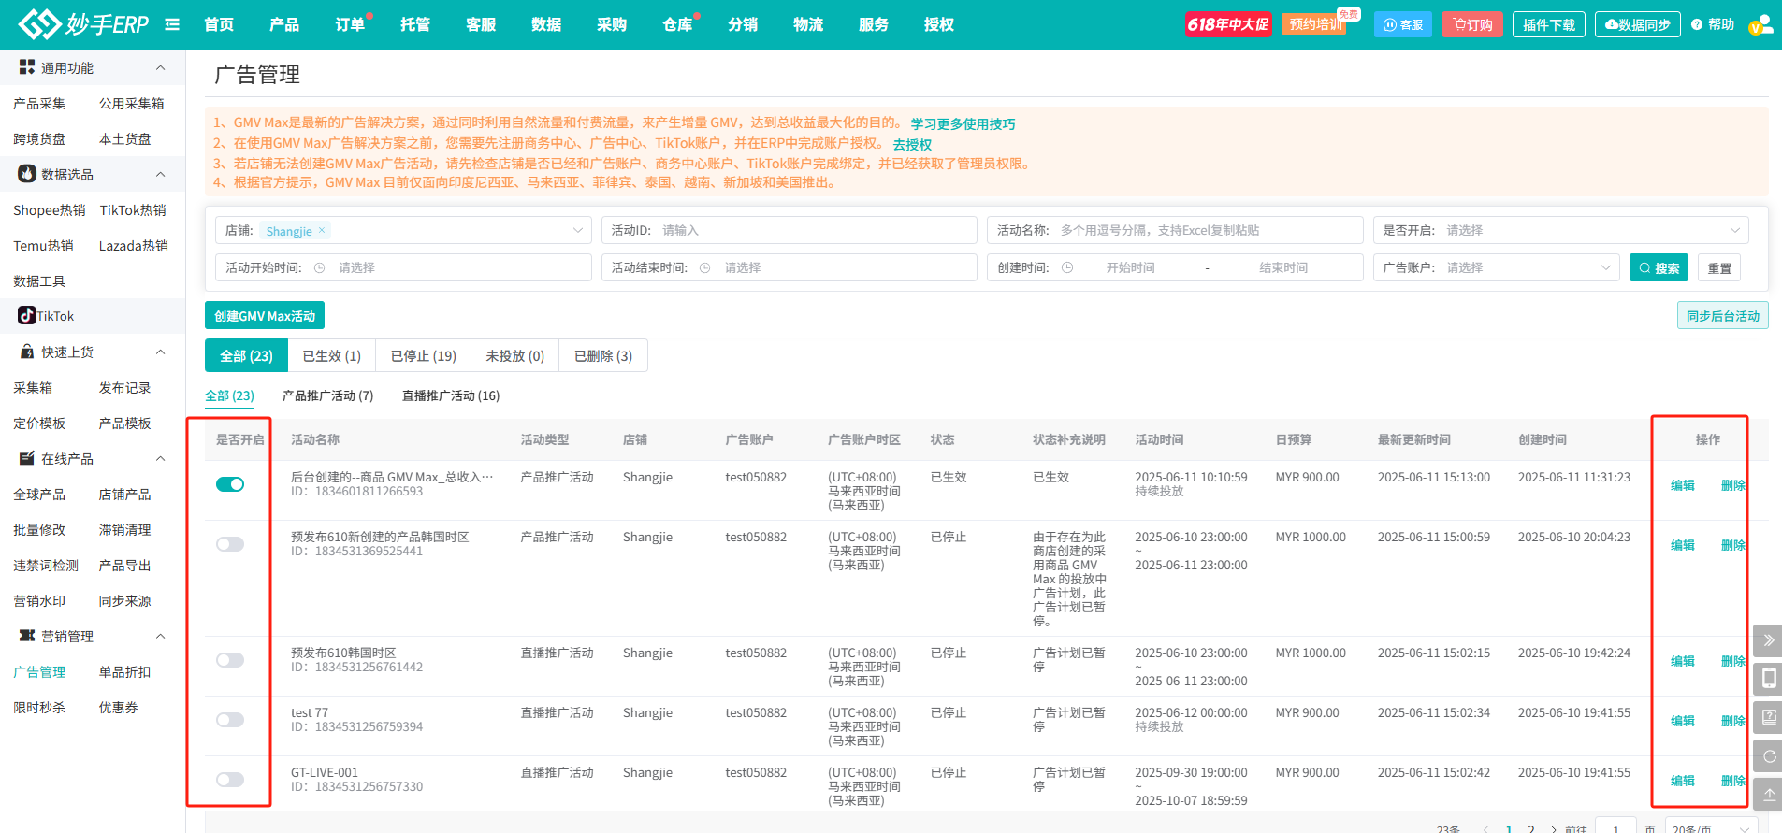The image size is (1782, 833).
Task: Collapse the 在线产品 sidebar section
Action: coord(160,458)
